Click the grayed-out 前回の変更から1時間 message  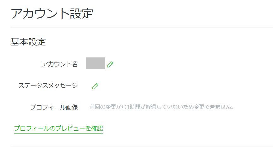coord(162,107)
